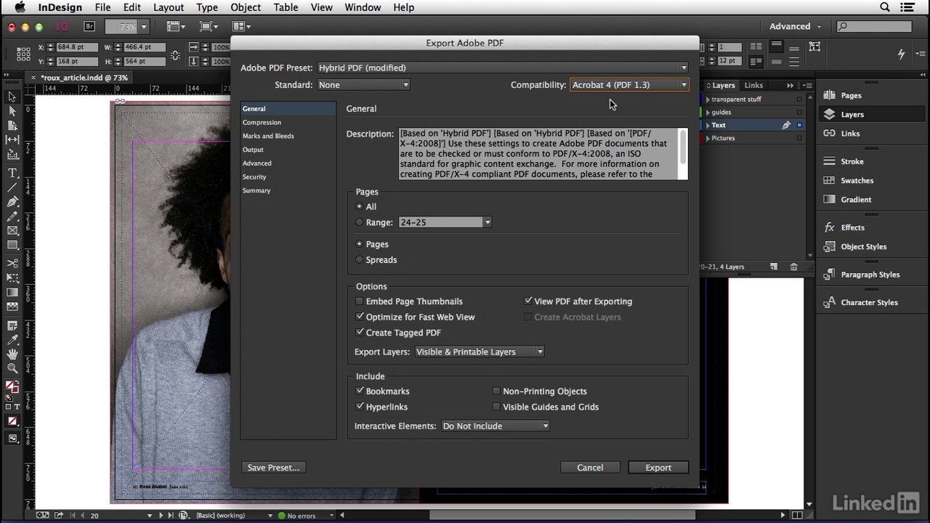
Task: Create a new layer in Layers panel
Action: (x=774, y=267)
